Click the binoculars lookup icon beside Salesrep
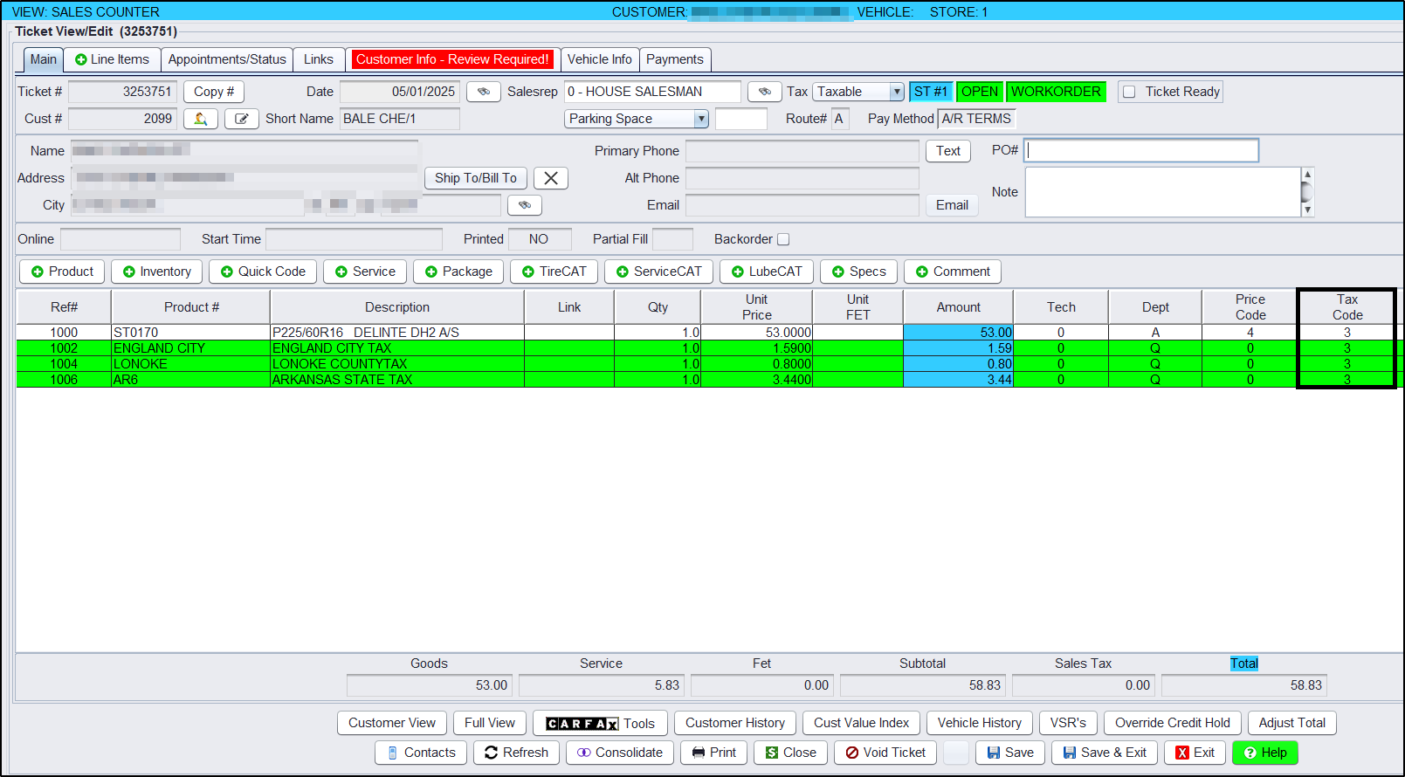 (x=764, y=92)
